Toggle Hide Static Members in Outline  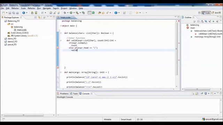[x=210, y=22]
